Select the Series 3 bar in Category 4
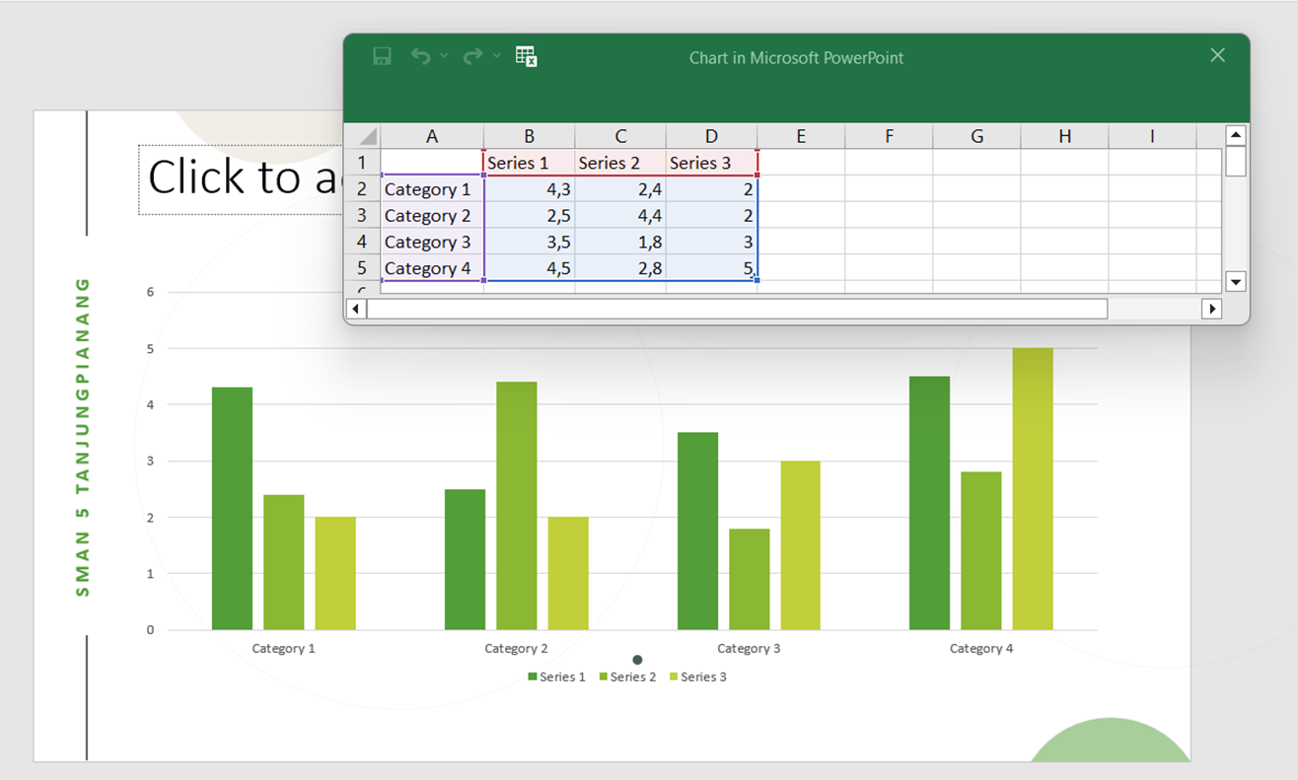The width and height of the screenshot is (1298, 780). point(1033,488)
